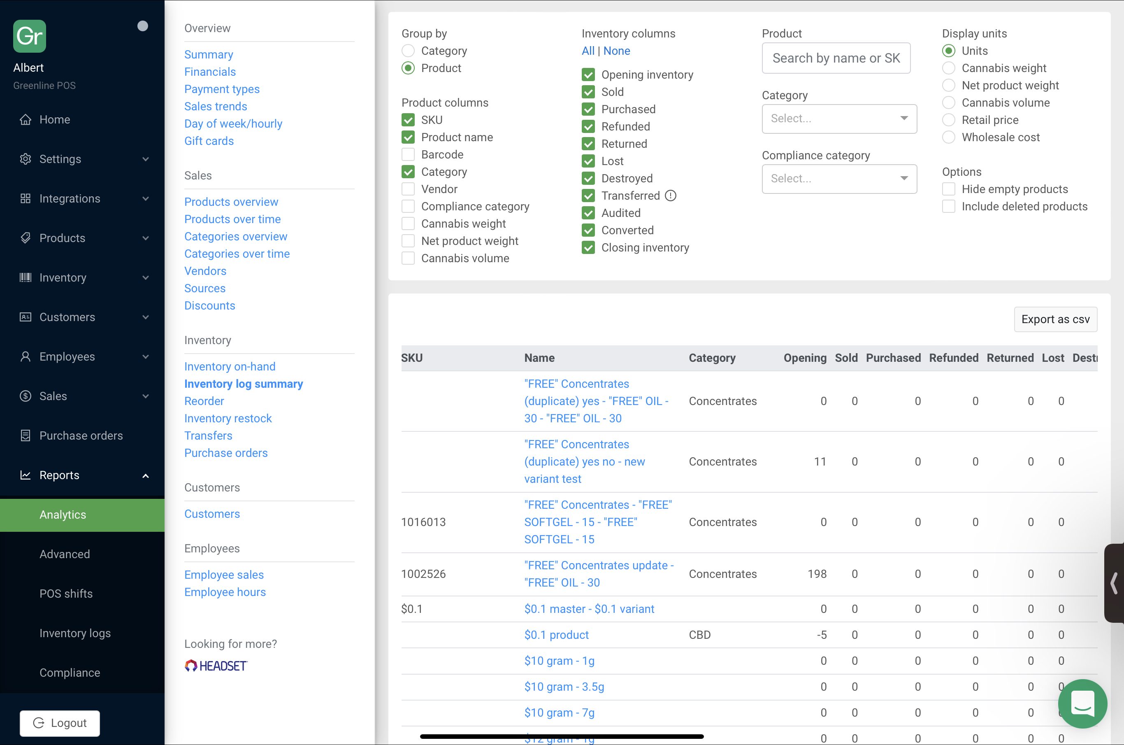Viewport: 1124px width, 745px height.
Task: Open the Compliance category dropdown
Action: [x=839, y=179]
